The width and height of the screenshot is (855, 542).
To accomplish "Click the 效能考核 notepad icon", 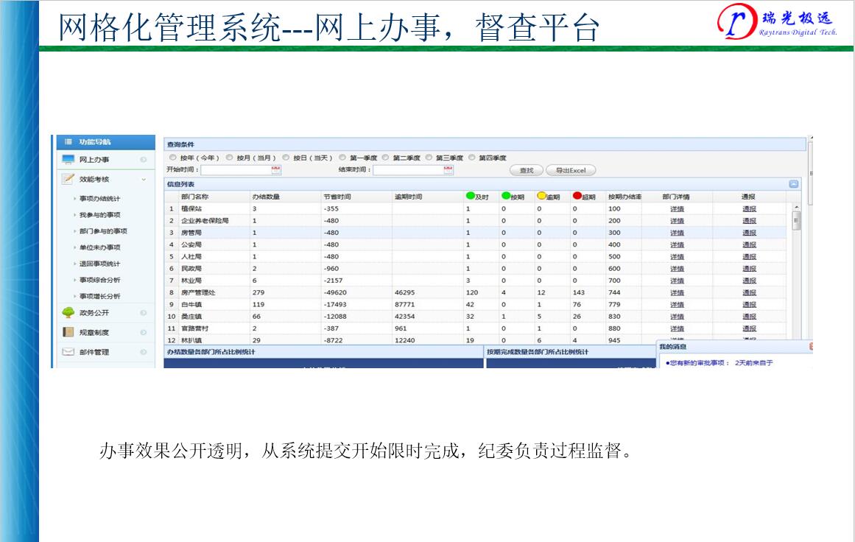I will [x=68, y=179].
